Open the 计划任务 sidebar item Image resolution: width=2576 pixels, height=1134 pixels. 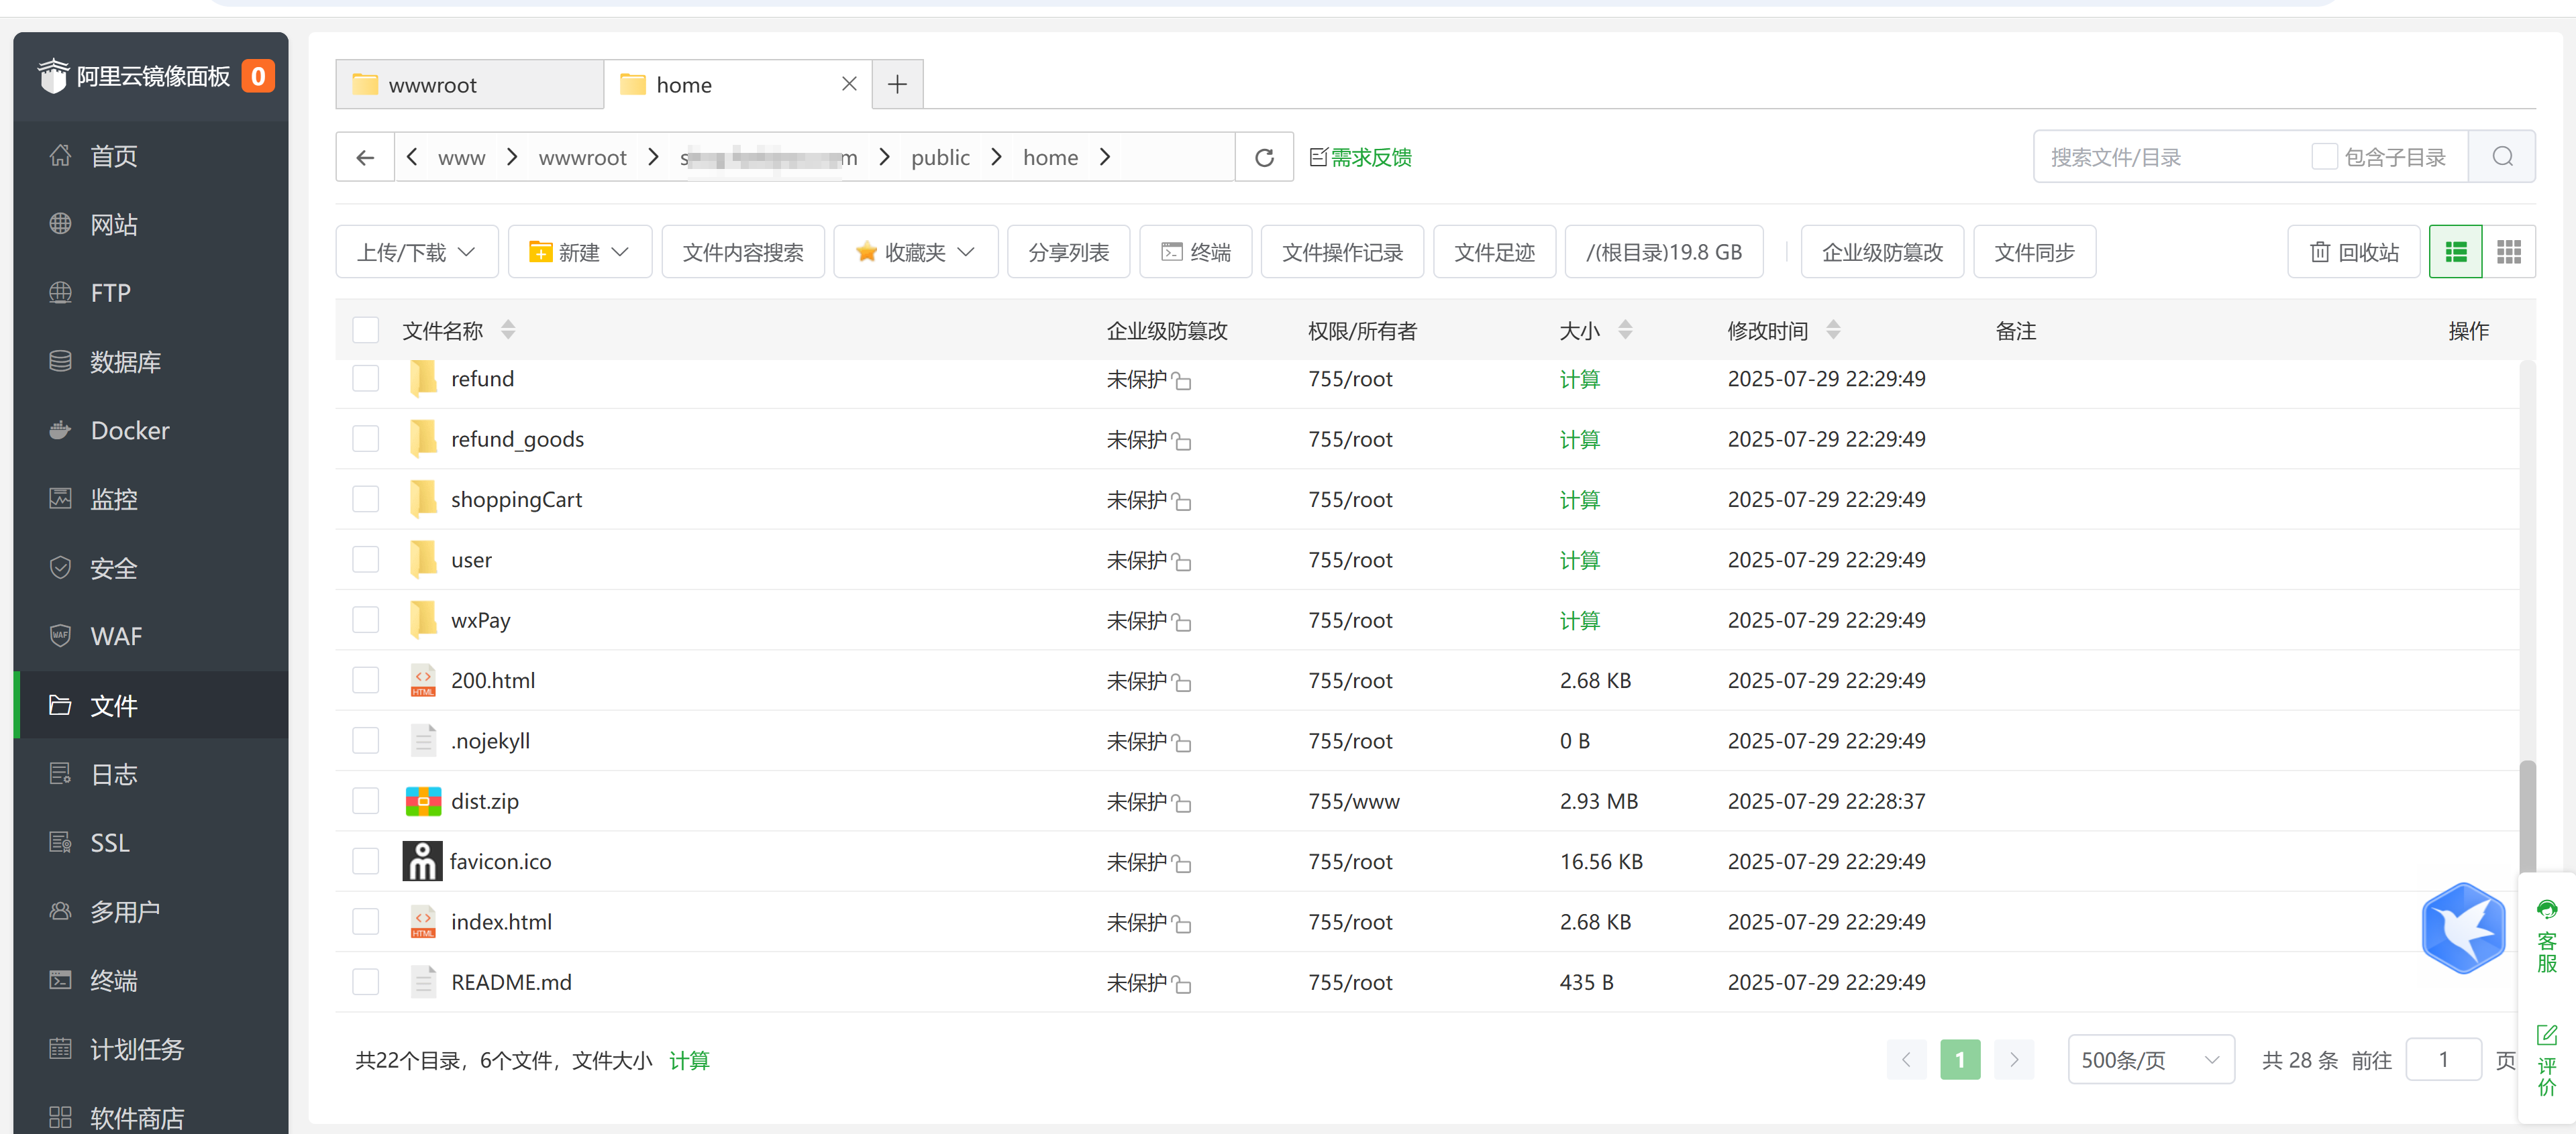tap(151, 1049)
